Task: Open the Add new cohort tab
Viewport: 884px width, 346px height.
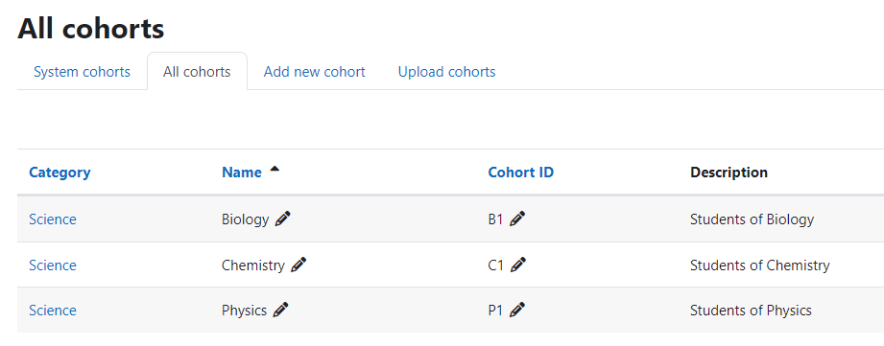Action: click(x=315, y=72)
